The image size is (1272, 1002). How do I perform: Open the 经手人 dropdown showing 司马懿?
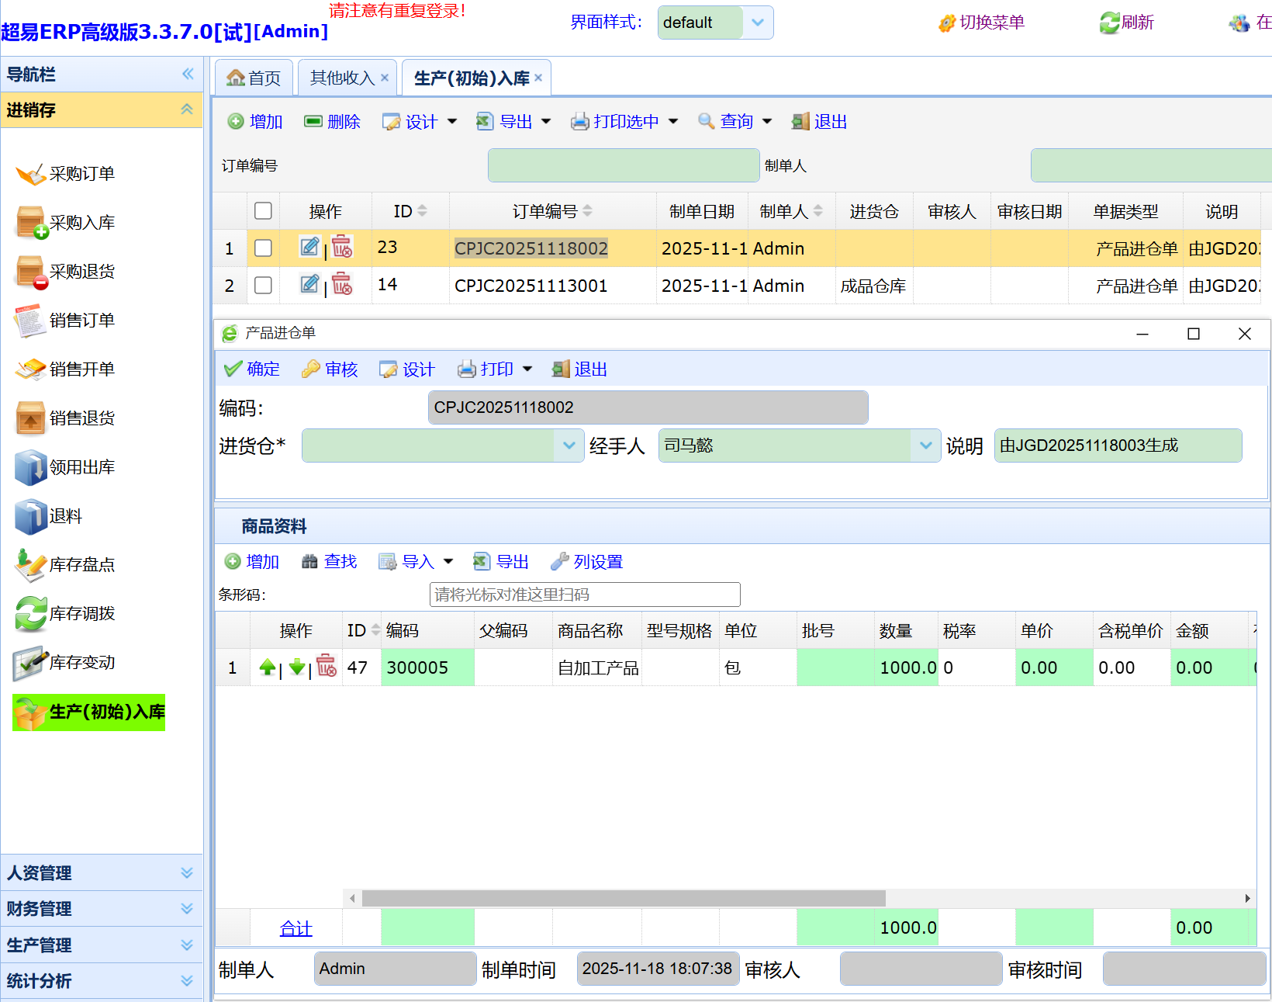[925, 446]
